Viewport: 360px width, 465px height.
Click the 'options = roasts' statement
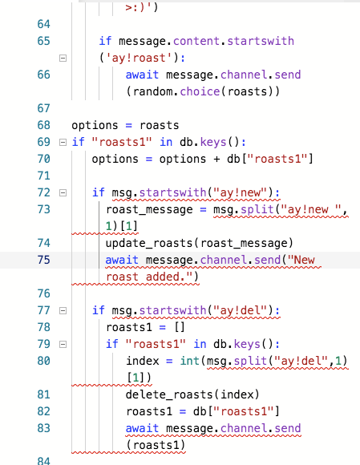pos(125,125)
